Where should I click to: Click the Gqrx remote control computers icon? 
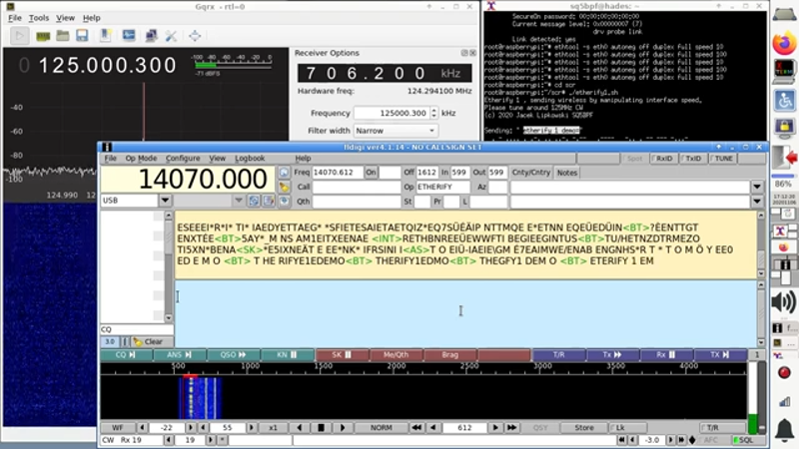tap(151, 35)
